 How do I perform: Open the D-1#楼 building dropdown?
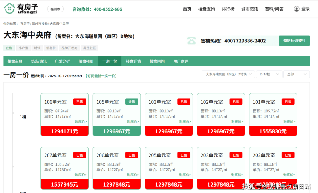coord(269,75)
